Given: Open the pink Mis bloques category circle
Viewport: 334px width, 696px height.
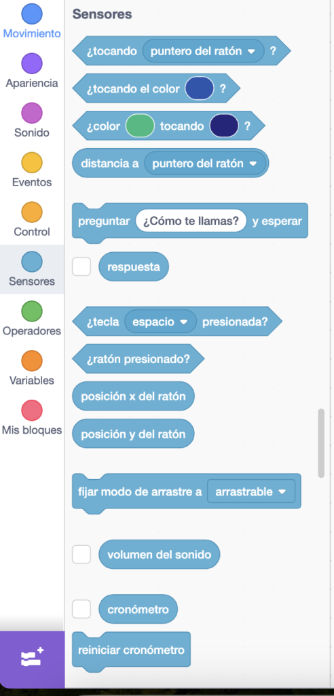Looking at the screenshot, I should pyautogui.click(x=32, y=411).
